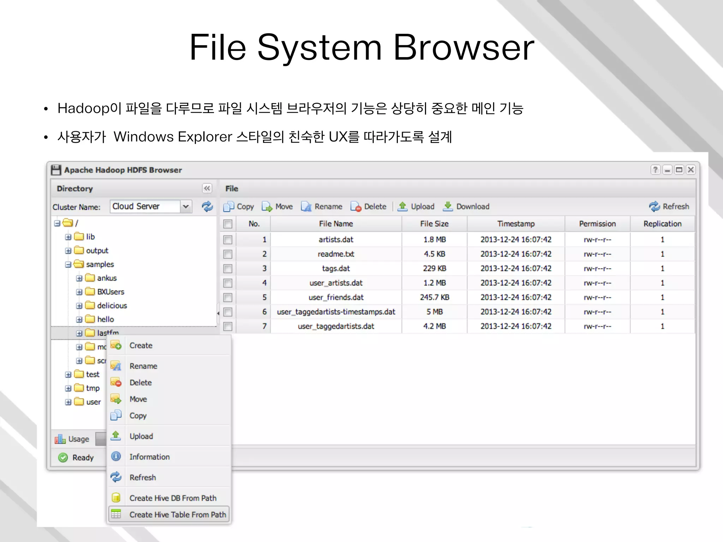
Task: Click the Copy file toolbar icon
Action: coord(229,206)
